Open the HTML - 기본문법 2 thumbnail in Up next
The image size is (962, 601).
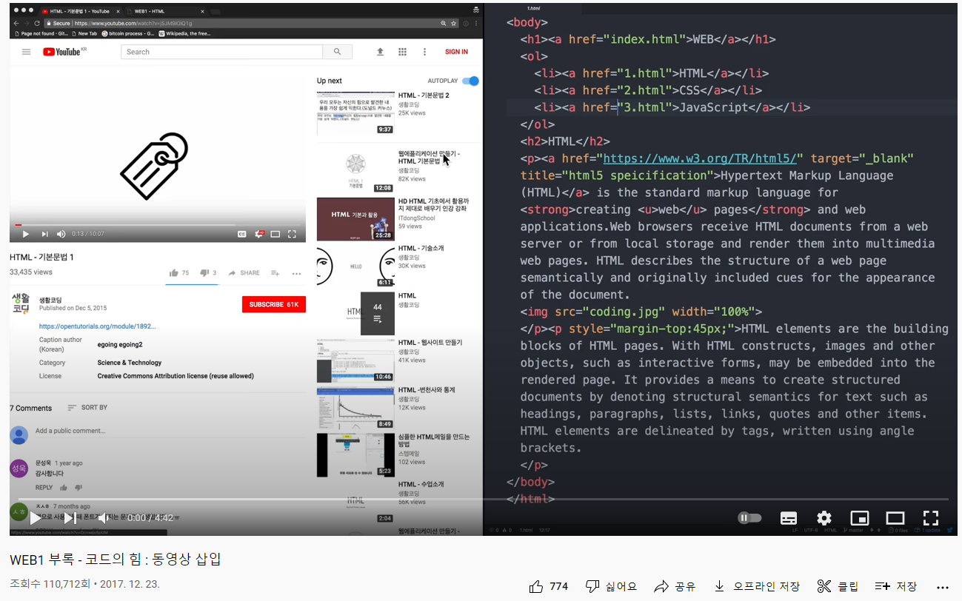coord(355,113)
